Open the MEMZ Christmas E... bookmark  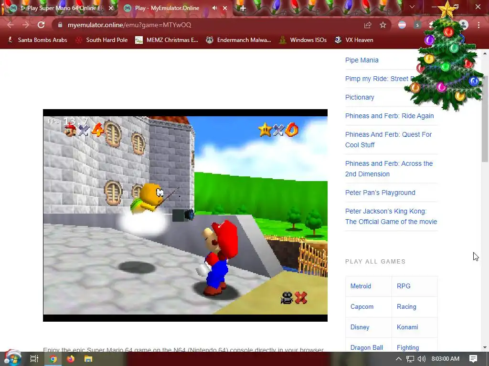[x=167, y=40]
